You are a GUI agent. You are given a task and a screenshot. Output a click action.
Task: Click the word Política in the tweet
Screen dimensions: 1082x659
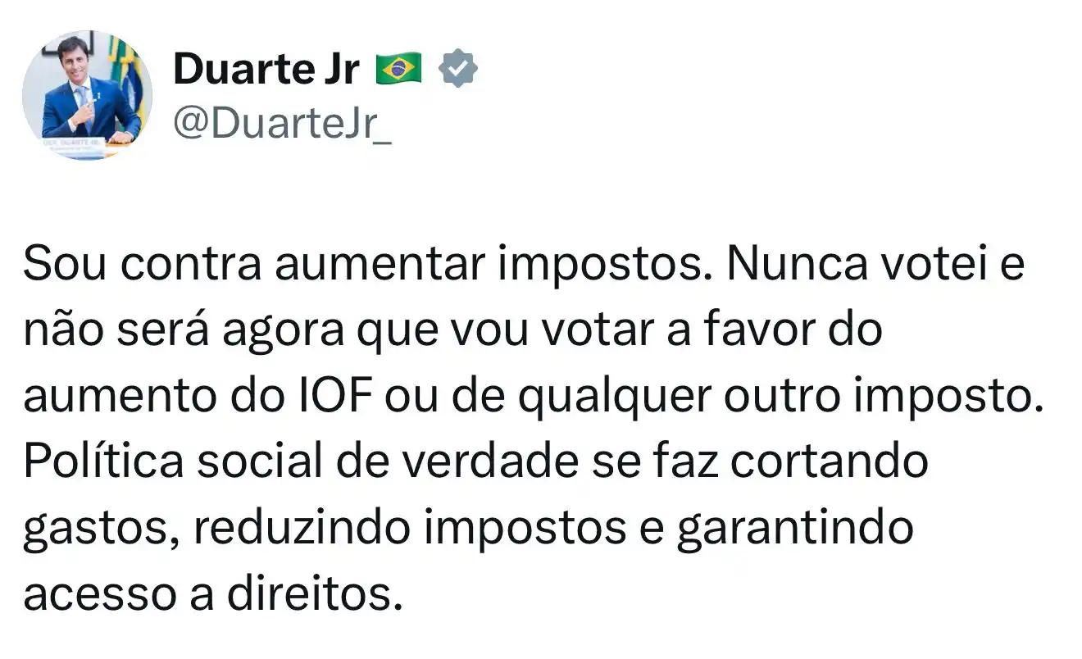(x=103, y=462)
